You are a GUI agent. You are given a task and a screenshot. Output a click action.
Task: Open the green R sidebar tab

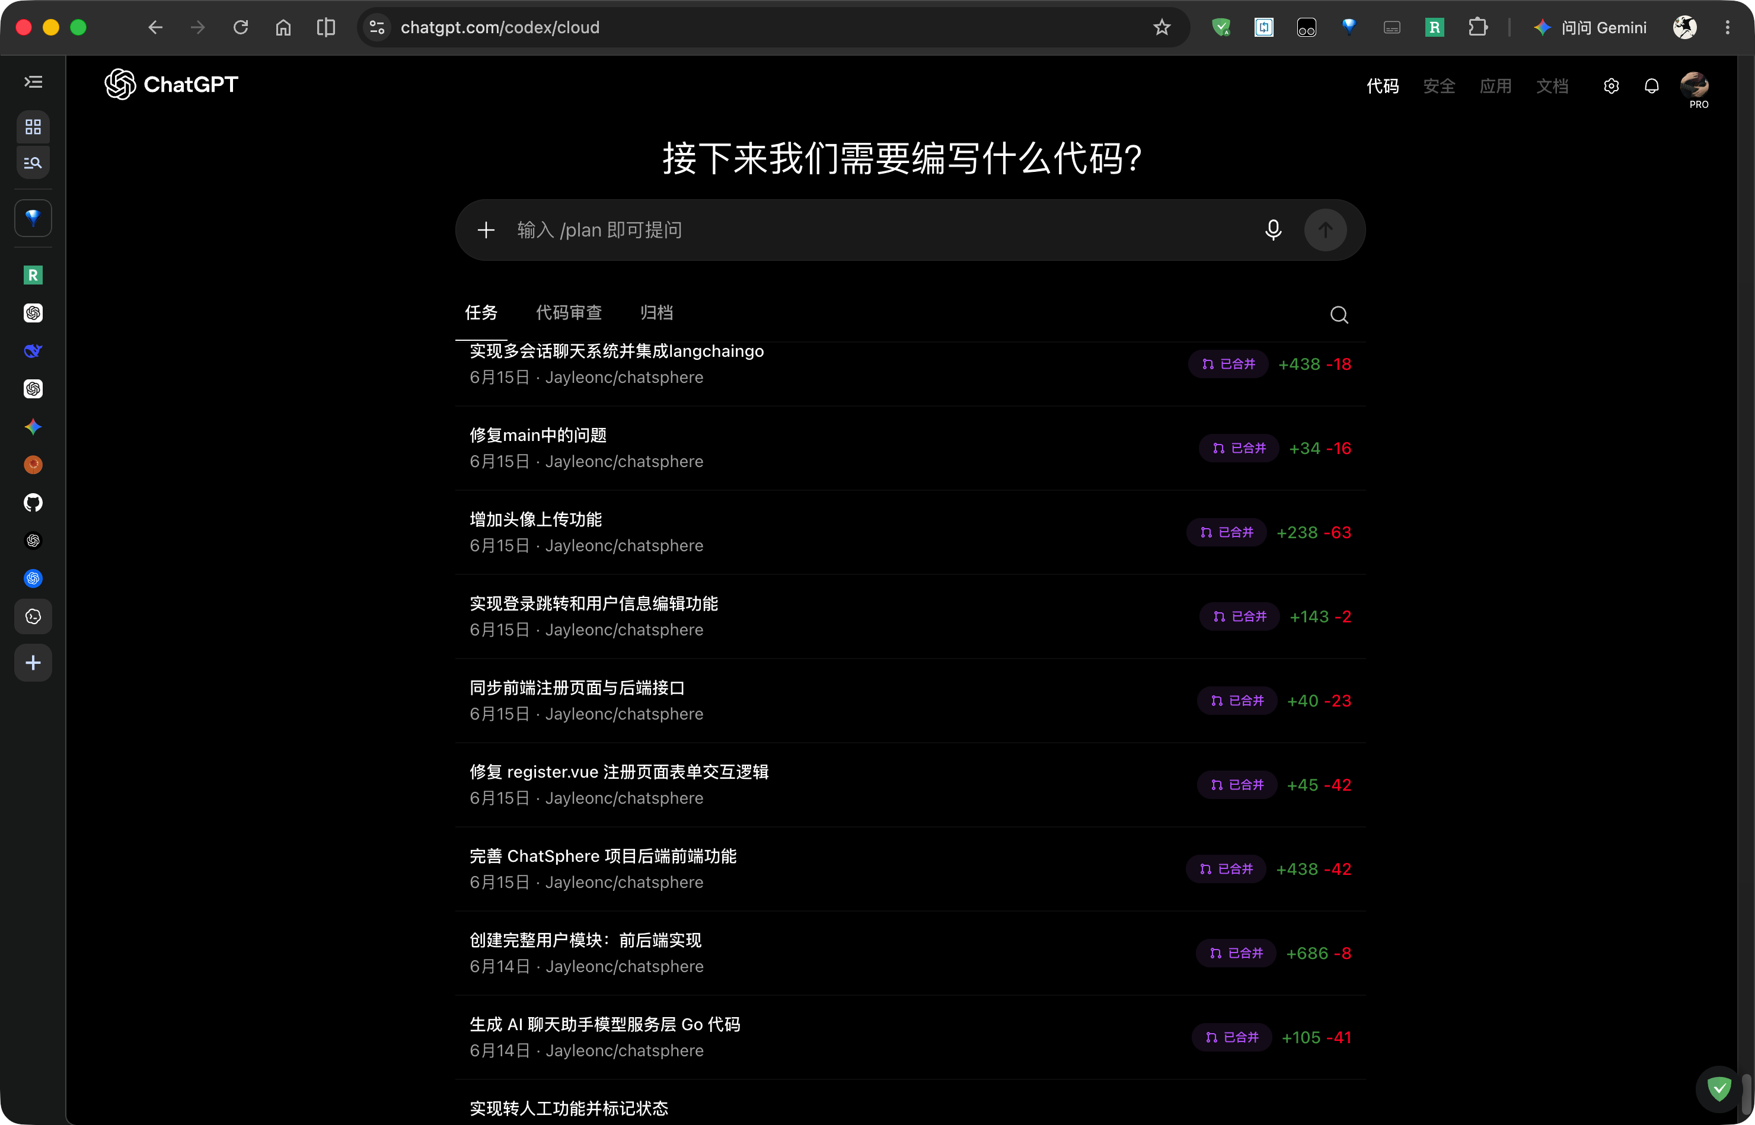pos(33,276)
